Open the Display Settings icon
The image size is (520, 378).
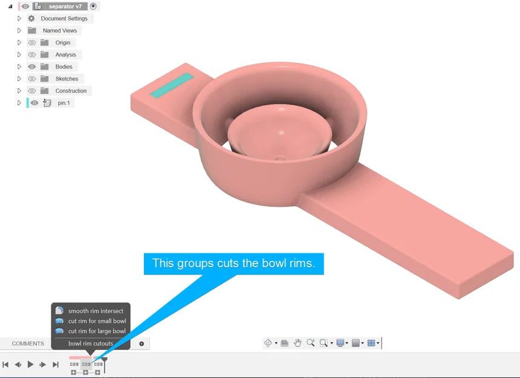pos(340,342)
